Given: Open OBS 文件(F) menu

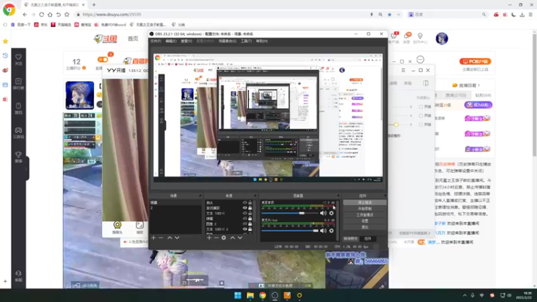Looking at the screenshot, I should tap(156, 41).
